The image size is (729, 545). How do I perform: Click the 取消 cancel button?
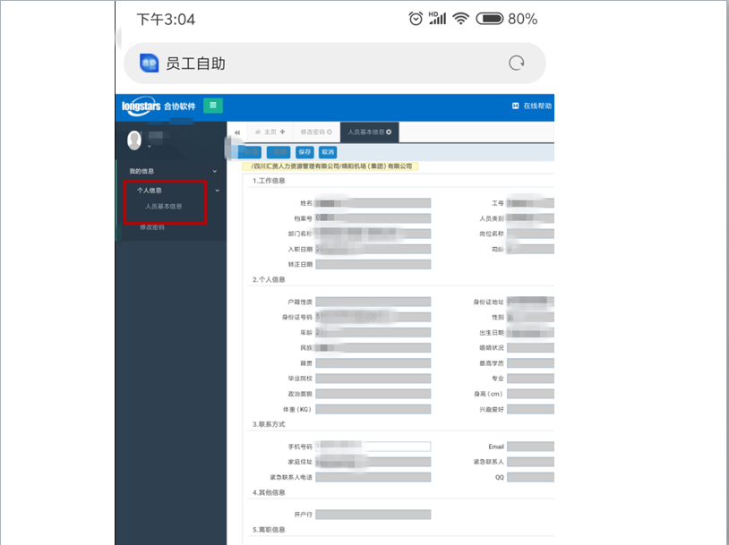coord(328,152)
